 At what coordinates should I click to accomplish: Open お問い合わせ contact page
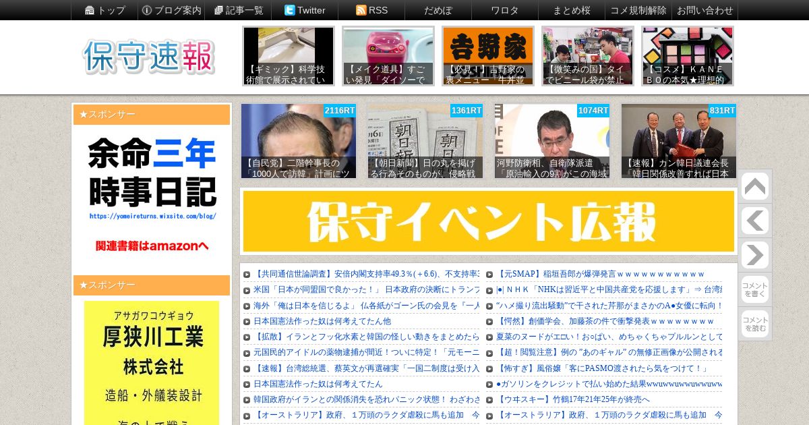coord(705,10)
